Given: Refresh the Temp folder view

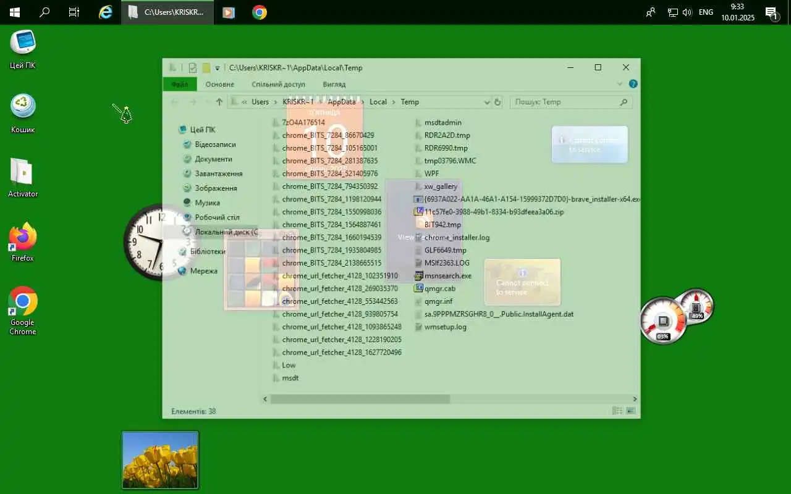Looking at the screenshot, I should click(x=498, y=102).
